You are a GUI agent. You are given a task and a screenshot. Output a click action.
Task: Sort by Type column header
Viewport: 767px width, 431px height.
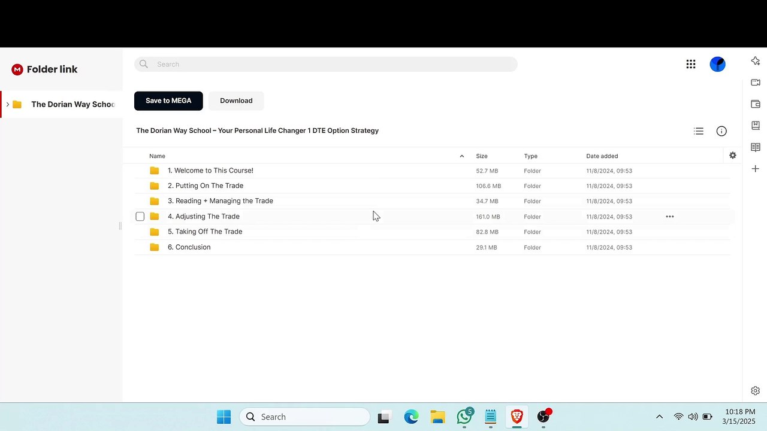tap(530, 156)
